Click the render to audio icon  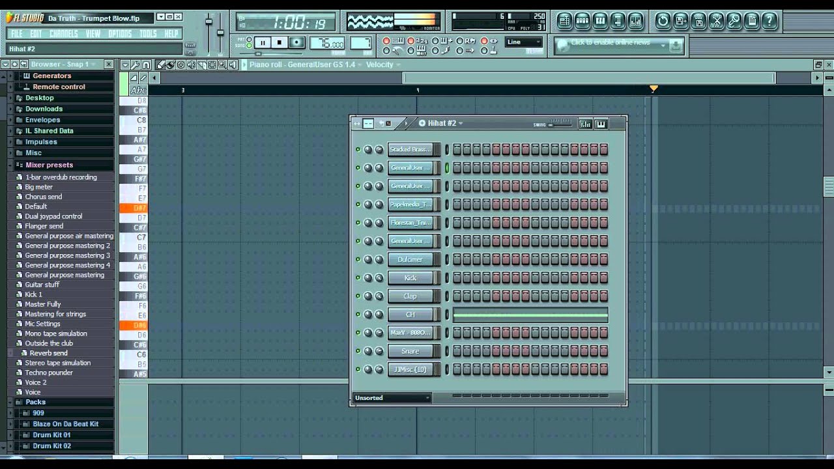coord(698,21)
